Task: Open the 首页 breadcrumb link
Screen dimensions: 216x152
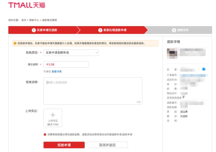Action: click(x=24, y=20)
